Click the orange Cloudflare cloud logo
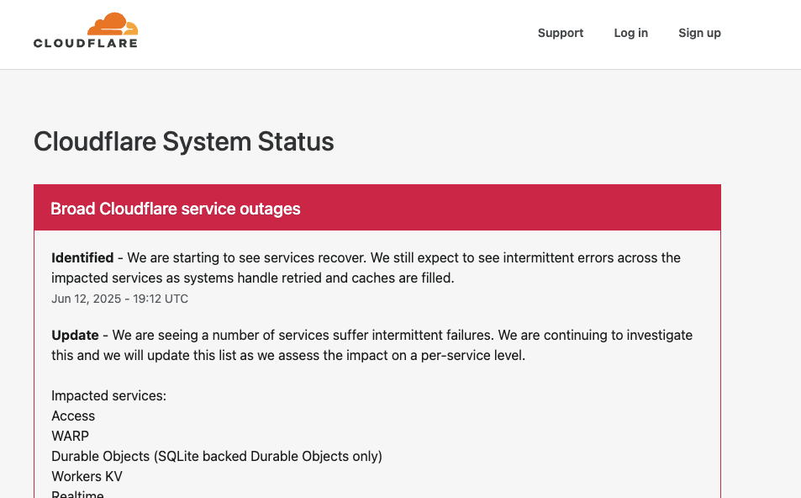Image resolution: width=801 pixels, height=498 pixels. click(x=112, y=24)
